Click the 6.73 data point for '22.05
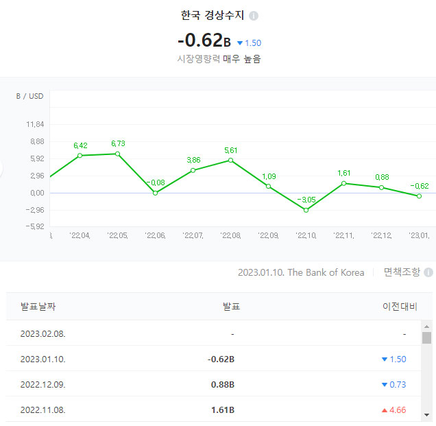Viewport: 436px width, 426px height. pos(118,154)
